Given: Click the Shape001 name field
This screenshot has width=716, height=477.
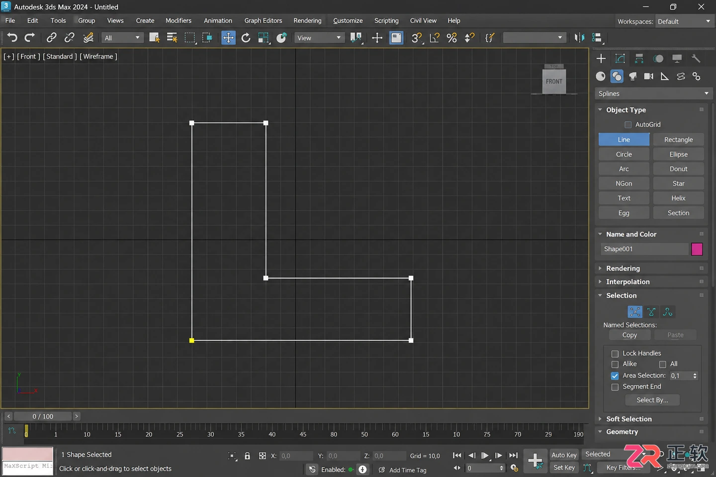Looking at the screenshot, I should click(644, 249).
